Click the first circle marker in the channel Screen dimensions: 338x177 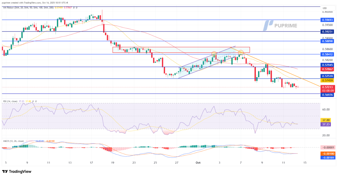click(x=214, y=53)
